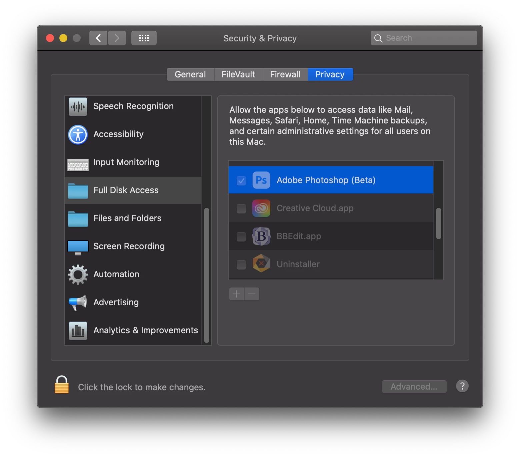Pick the Screen Recording label
520x457 pixels.
coord(129,246)
